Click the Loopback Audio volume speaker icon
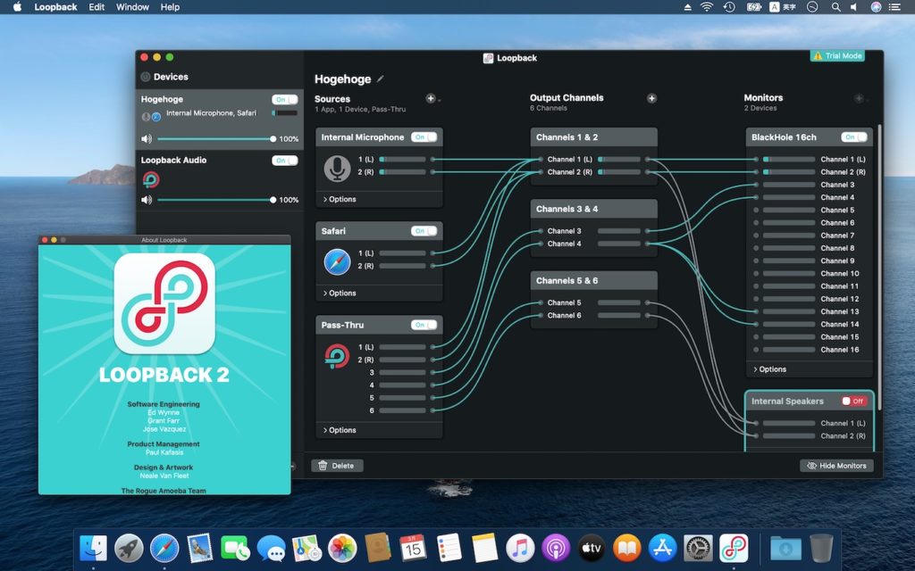Screen dimensions: 915x571 [x=147, y=200]
